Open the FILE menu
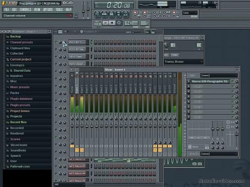This screenshot has width=250, height=187. (6, 10)
